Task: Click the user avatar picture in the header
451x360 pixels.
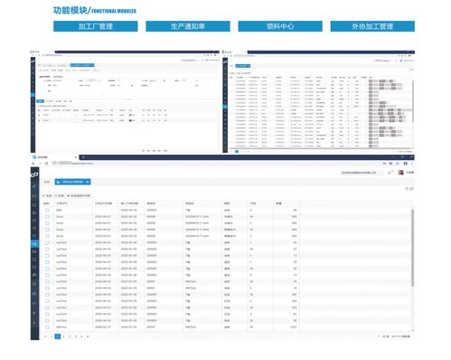Action: pyautogui.click(x=400, y=173)
